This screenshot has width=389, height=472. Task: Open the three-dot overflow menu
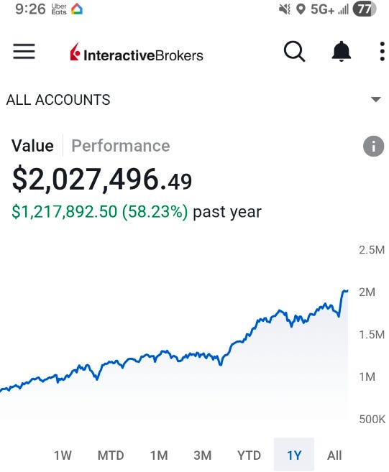click(x=382, y=52)
